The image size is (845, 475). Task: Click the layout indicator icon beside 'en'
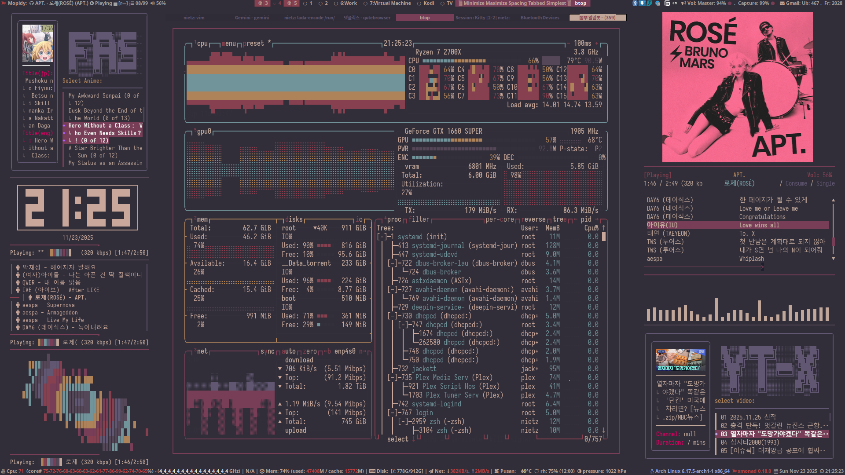click(667, 3)
